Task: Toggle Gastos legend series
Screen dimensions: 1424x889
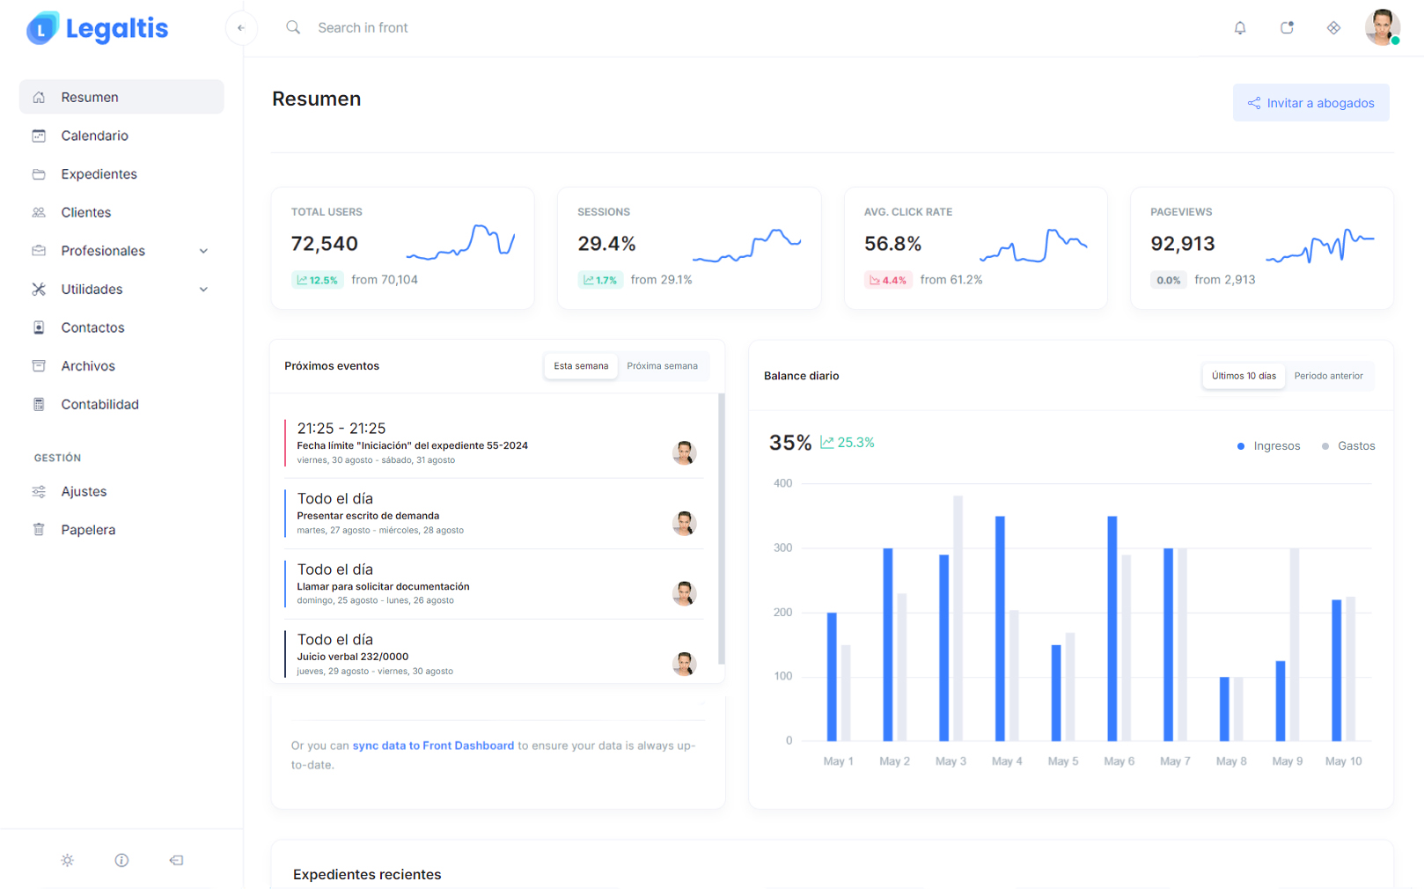Action: coord(1348,446)
